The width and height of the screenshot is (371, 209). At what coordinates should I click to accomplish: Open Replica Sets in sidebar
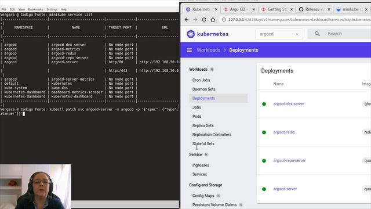pyautogui.click(x=203, y=125)
